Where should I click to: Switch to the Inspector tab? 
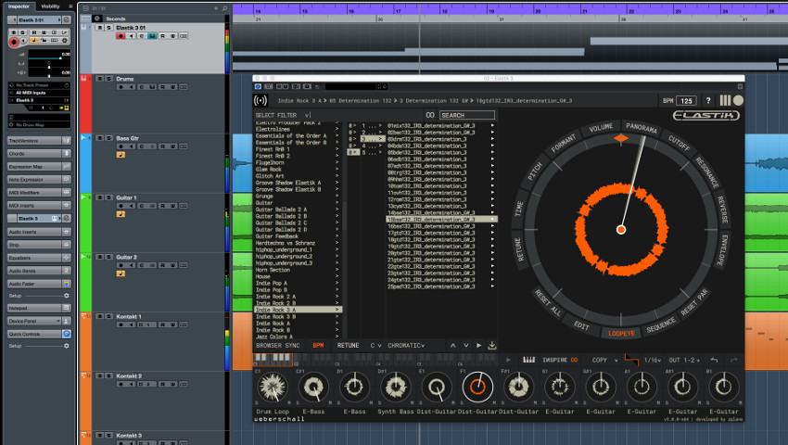(19, 6)
